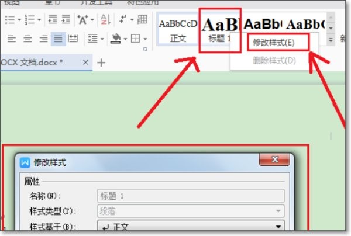Expand the shading fill color dropdown arrow
Viewport: 351px width, 236px height.
(x=124, y=39)
